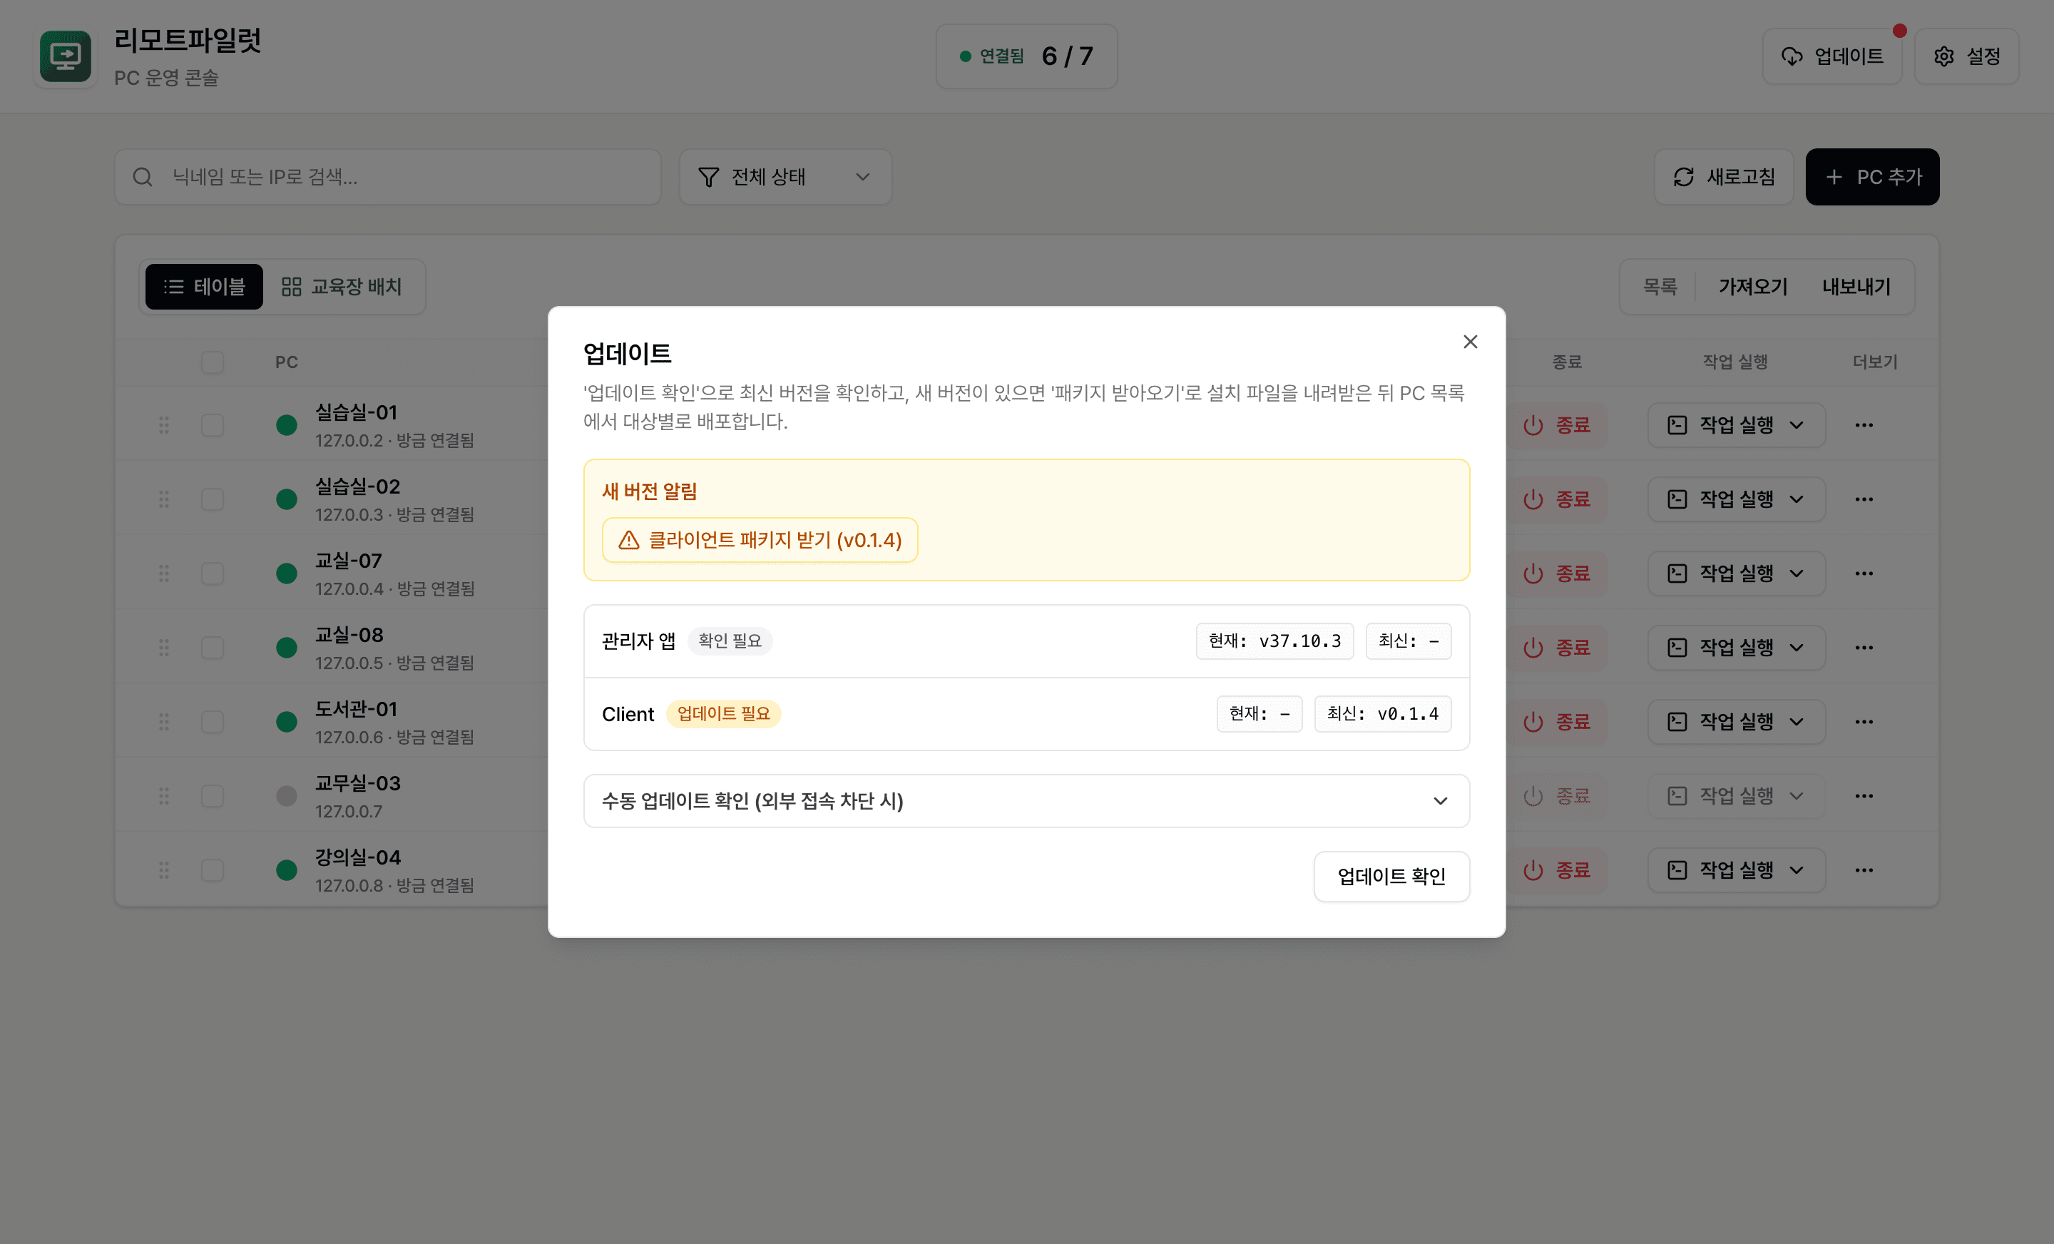Open more options (⋯) for 실습실-02
This screenshot has width=2054, height=1244.
click(1864, 499)
